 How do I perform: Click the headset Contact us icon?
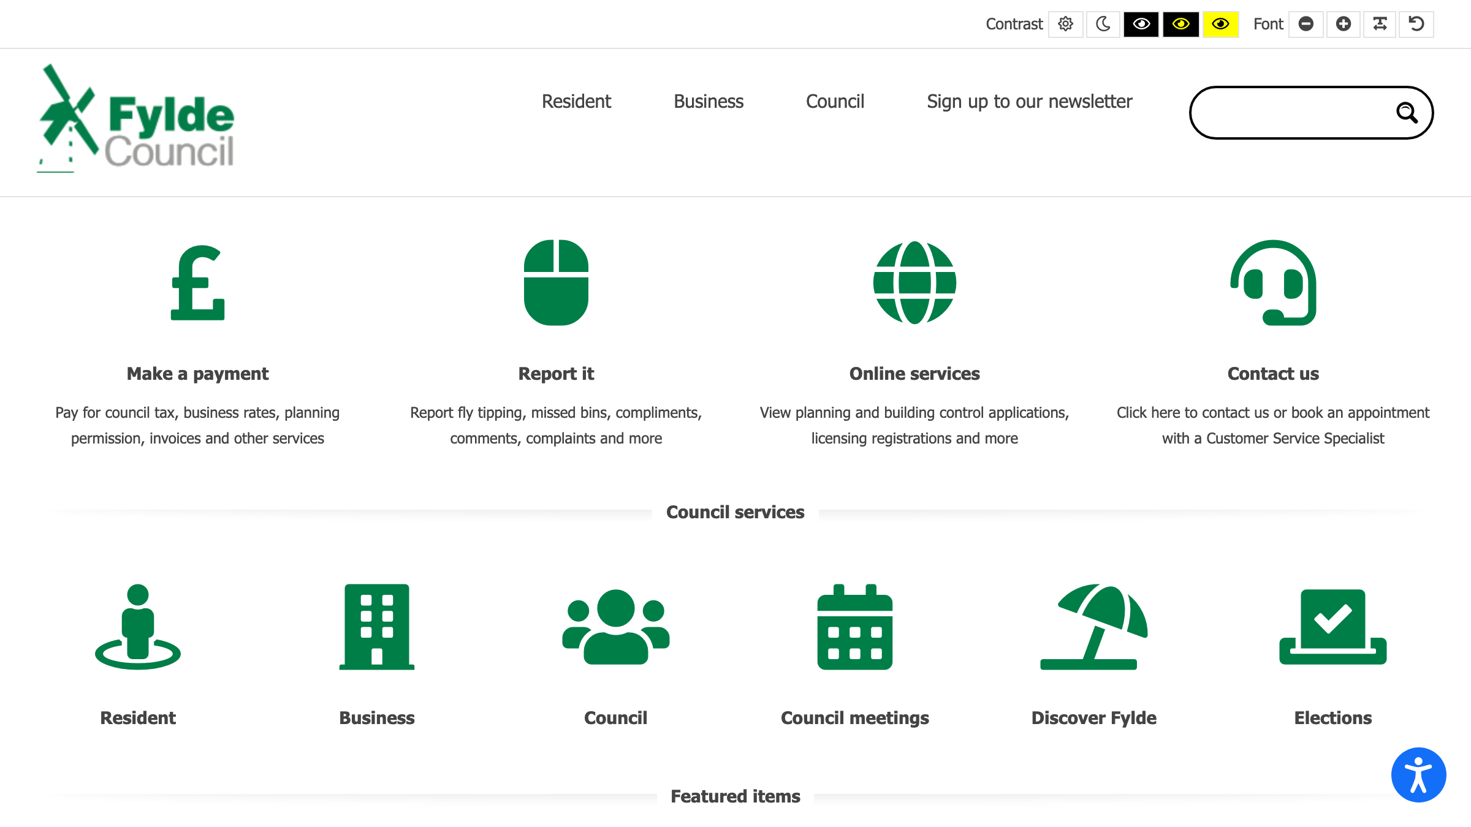[x=1273, y=282]
